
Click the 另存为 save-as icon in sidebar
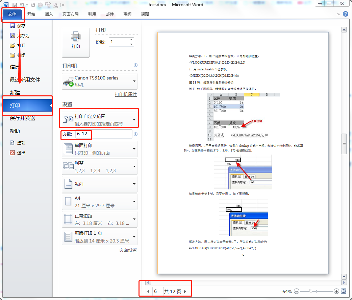click(x=12, y=36)
